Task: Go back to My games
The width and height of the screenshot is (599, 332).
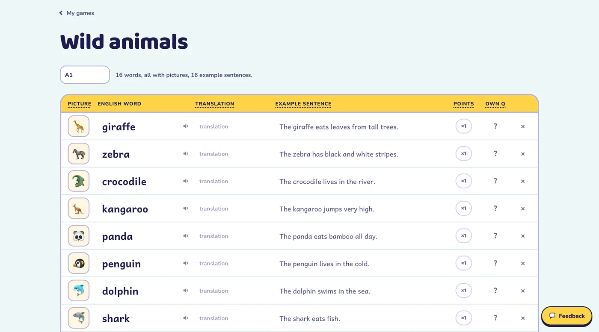Action: [x=77, y=13]
